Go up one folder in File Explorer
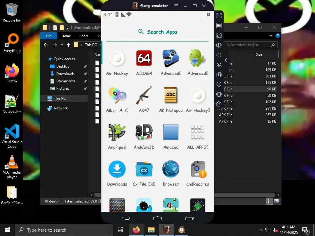Screen dimensions: 315x236 (69, 45)
